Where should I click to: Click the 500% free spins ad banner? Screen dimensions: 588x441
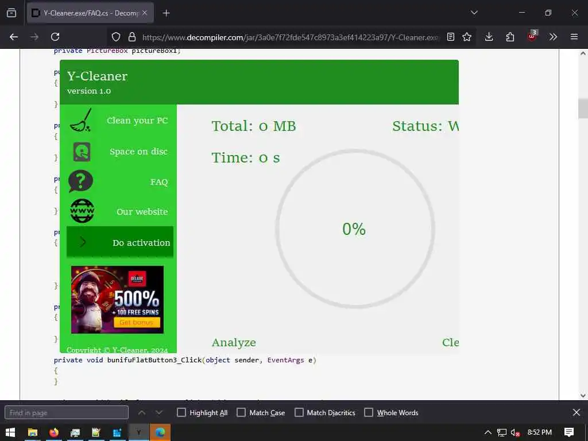(x=117, y=300)
